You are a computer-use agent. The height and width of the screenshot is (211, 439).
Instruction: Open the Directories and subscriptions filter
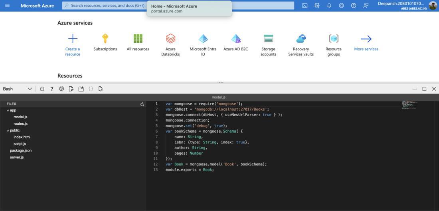(x=317, y=5)
